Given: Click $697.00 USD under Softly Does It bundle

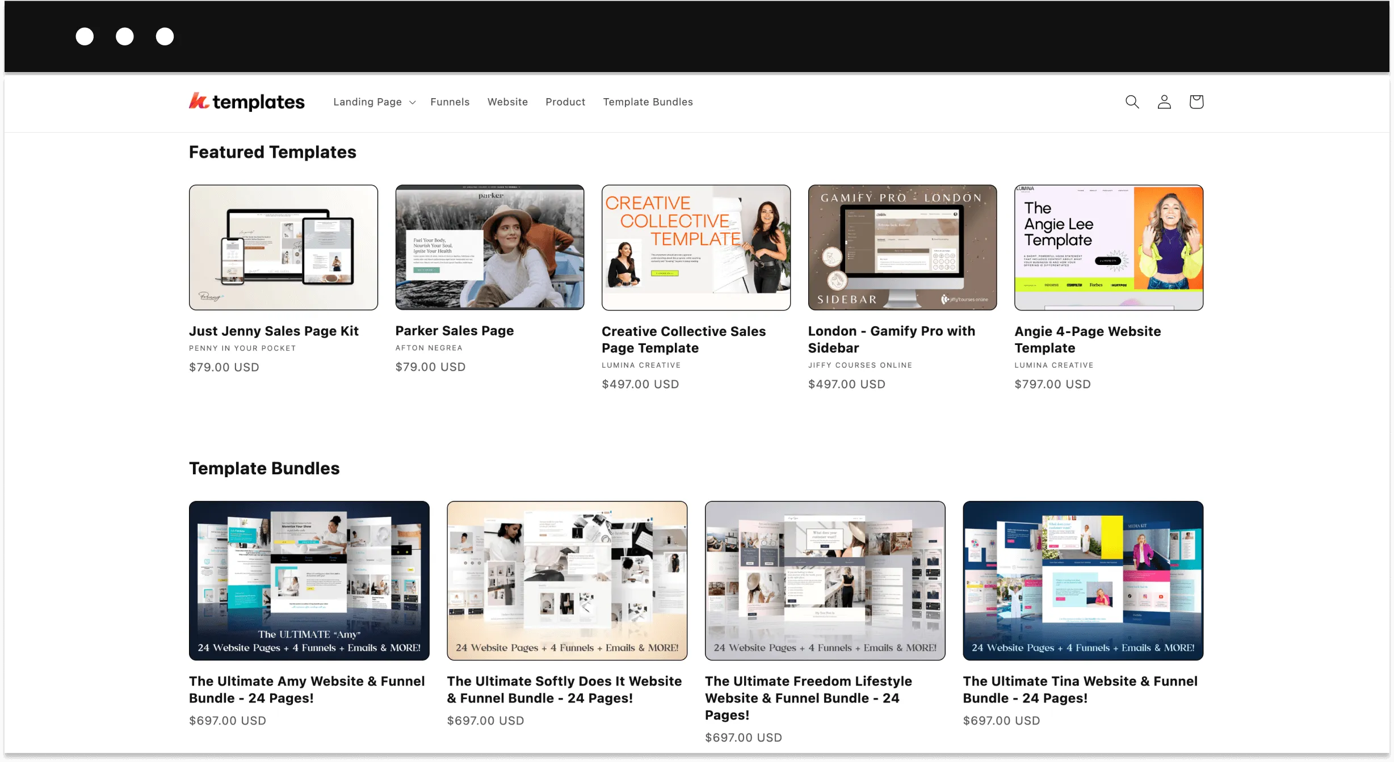Looking at the screenshot, I should pos(485,721).
